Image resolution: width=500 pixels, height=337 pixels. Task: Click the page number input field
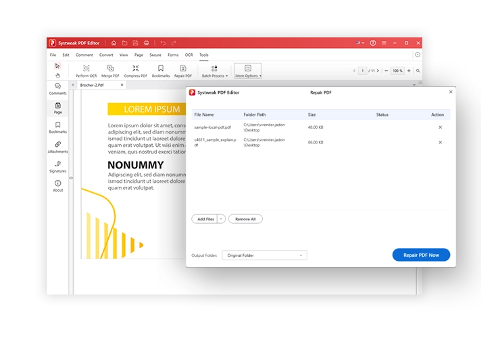(363, 71)
